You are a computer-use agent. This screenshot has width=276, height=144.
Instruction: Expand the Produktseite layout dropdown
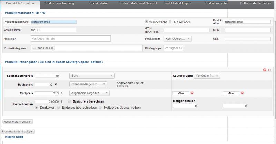pos(178,39)
